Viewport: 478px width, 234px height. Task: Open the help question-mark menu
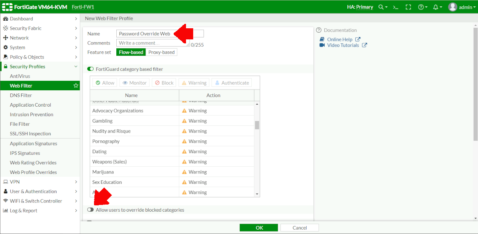point(421,7)
